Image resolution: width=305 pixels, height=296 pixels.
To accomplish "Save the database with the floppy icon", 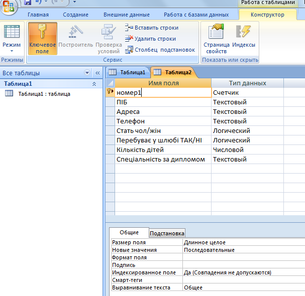I will 28,2.
